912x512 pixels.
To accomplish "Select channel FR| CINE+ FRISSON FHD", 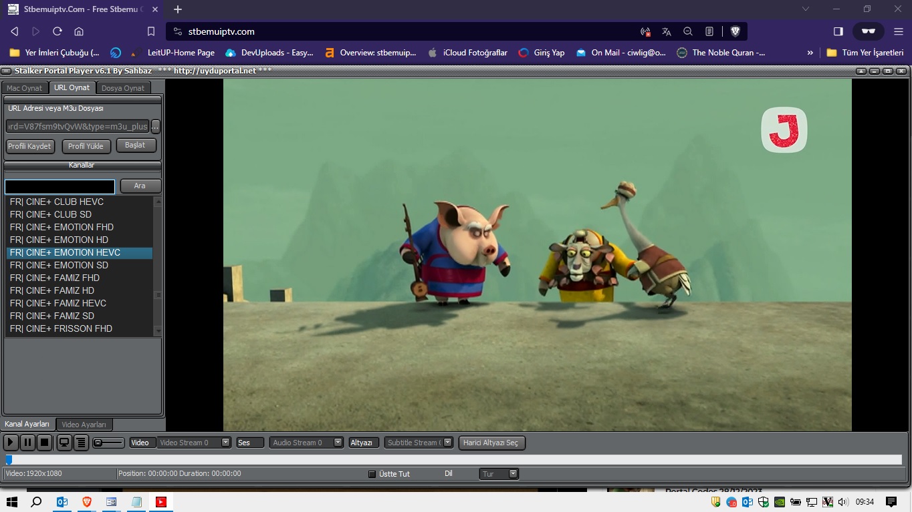I will [80, 328].
